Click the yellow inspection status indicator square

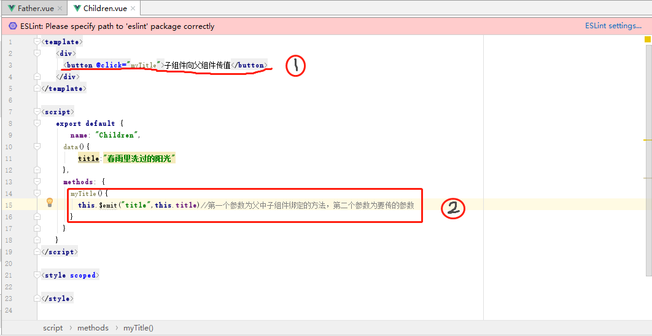click(x=648, y=39)
